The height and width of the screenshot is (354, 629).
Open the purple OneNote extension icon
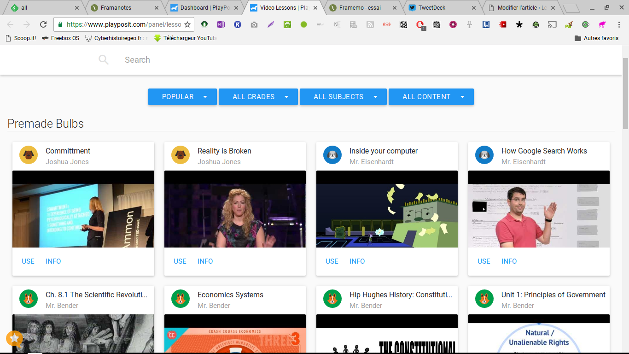coord(221,24)
